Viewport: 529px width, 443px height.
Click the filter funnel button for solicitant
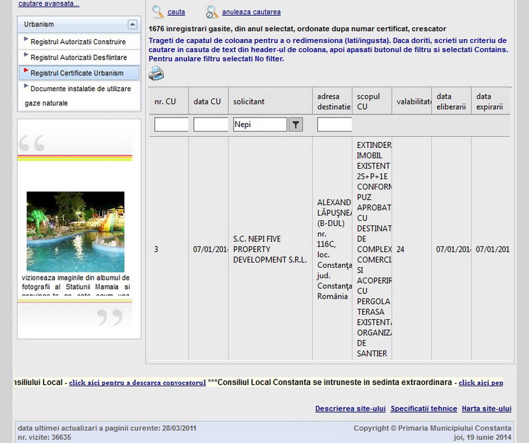(296, 124)
